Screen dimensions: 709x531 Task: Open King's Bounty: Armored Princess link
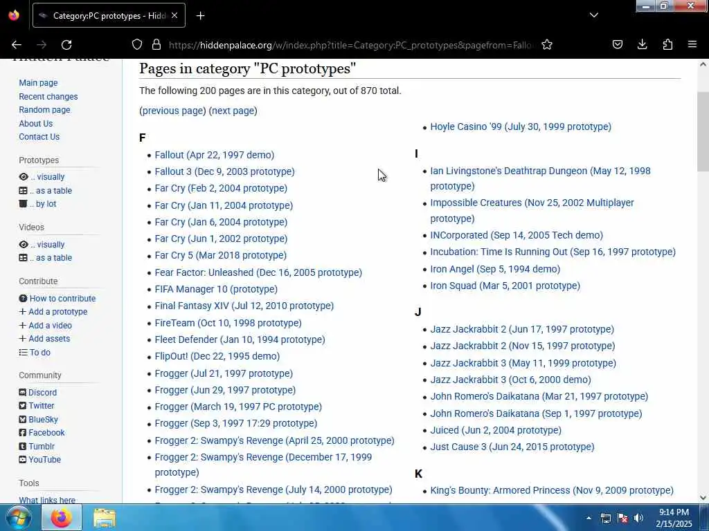(552, 490)
